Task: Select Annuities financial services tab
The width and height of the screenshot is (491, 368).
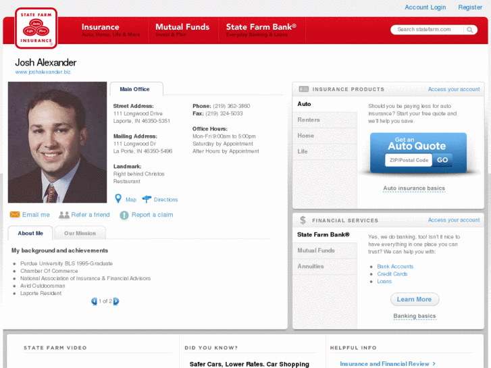Action: coord(325,266)
